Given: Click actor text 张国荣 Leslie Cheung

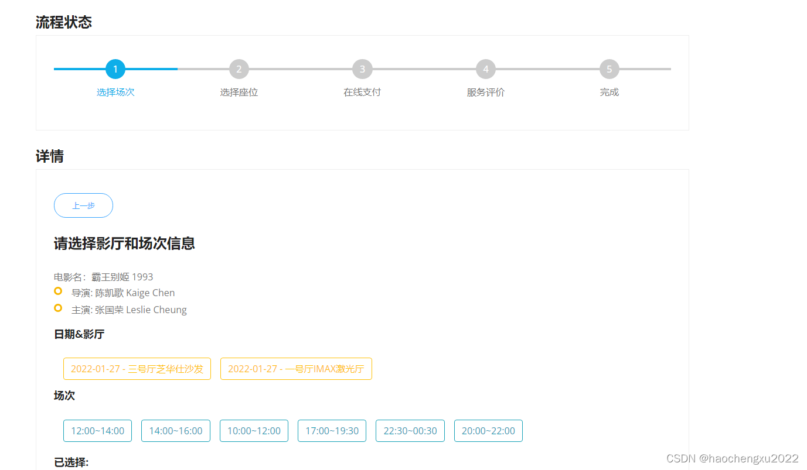Looking at the screenshot, I should point(141,310).
